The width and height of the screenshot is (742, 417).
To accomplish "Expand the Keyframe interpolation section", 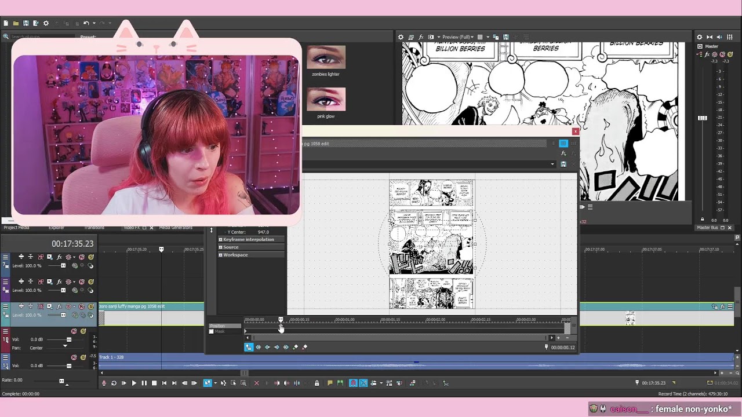I will pos(220,239).
